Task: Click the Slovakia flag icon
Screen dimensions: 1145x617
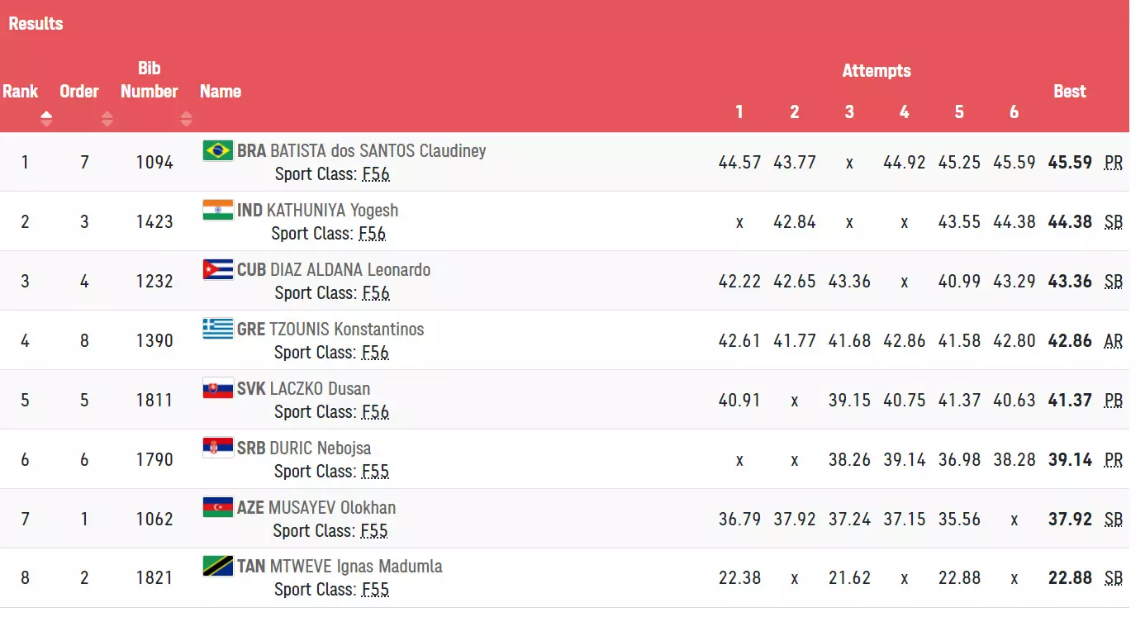Action: 218,388
